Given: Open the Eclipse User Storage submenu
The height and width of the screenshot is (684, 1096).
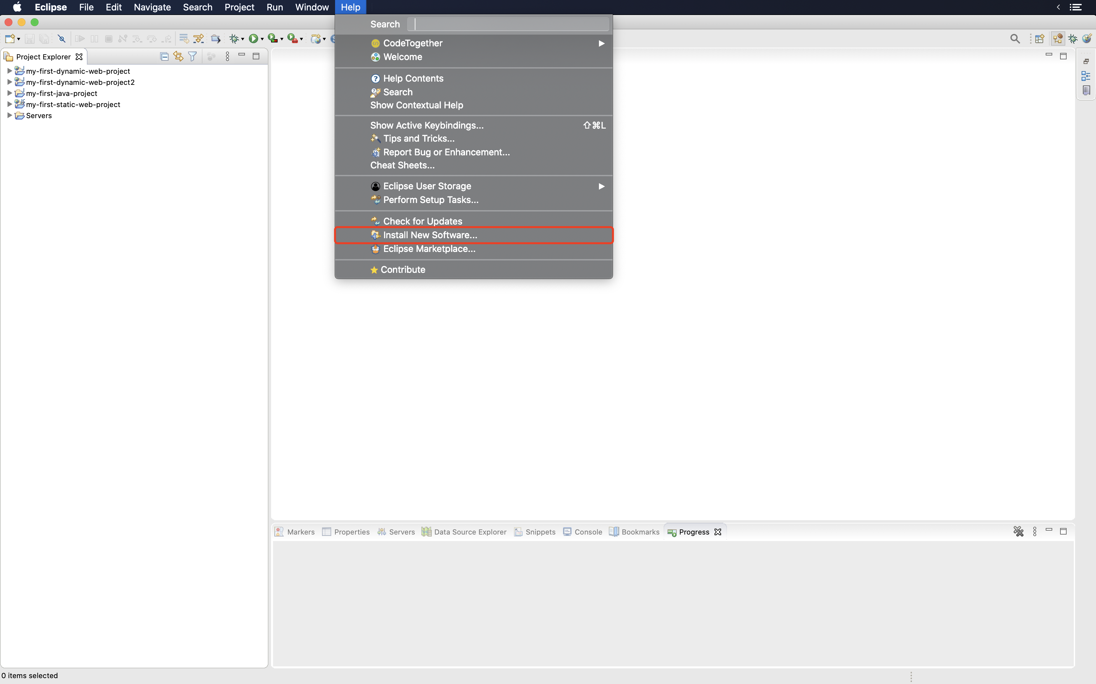Looking at the screenshot, I should [x=474, y=186].
